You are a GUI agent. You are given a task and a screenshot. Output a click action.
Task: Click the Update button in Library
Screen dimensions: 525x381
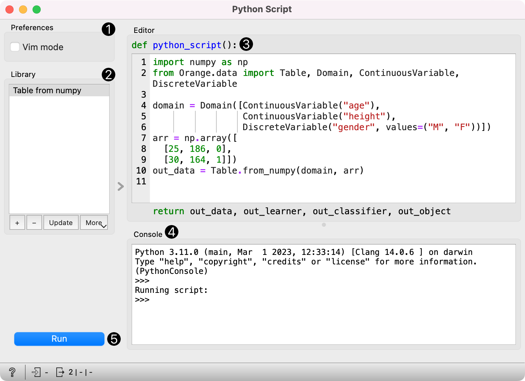[61, 223]
